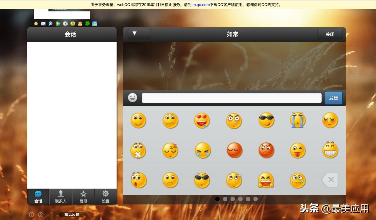The width and height of the screenshot is (376, 220).
Task: Focus the chat message input field
Action: coord(231,98)
